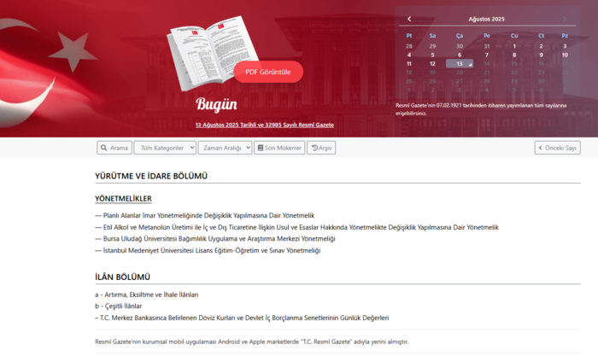Click the Arşiv history clock icon
This screenshot has width=598, height=356.
[314, 148]
